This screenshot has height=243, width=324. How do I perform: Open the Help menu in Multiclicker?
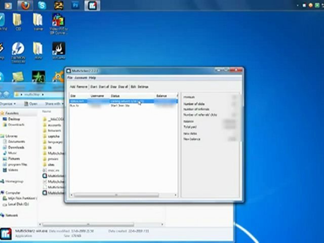pyautogui.click(x=92, y=78)
